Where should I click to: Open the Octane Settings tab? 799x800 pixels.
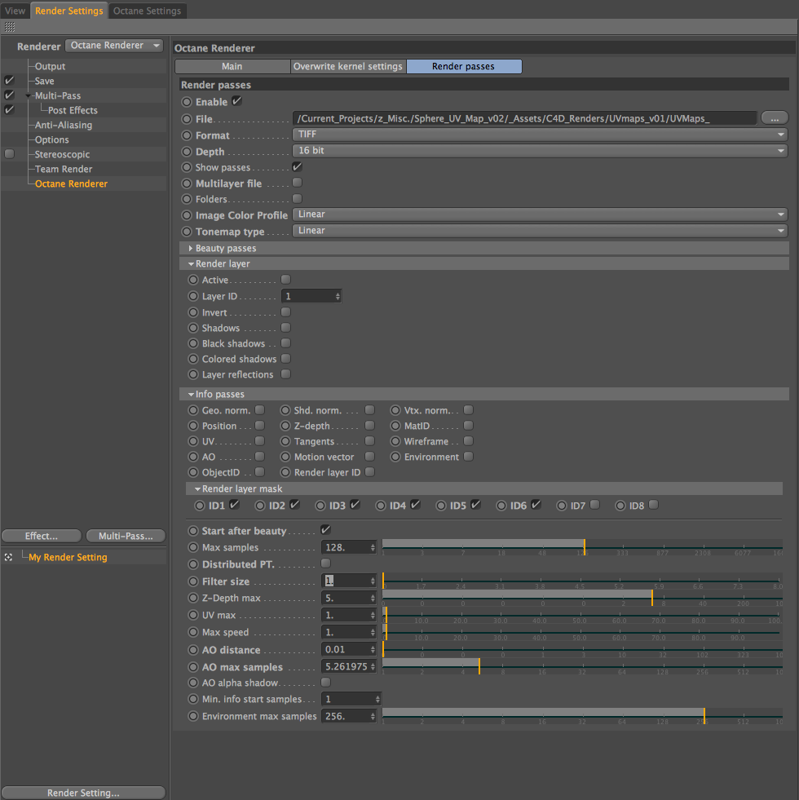pos(147,11)
